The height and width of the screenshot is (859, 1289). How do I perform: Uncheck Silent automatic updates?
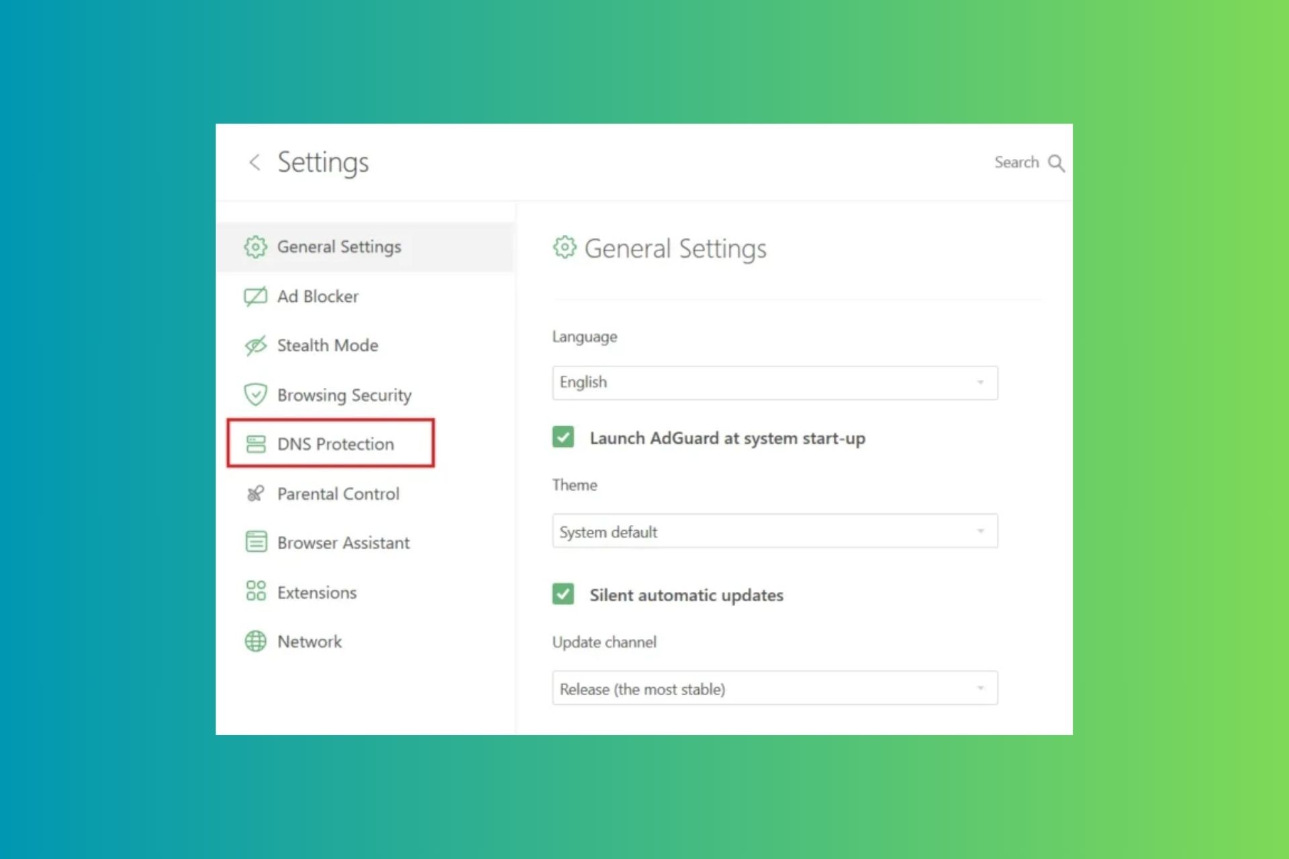pyautogui.click(x=563, y=595)
